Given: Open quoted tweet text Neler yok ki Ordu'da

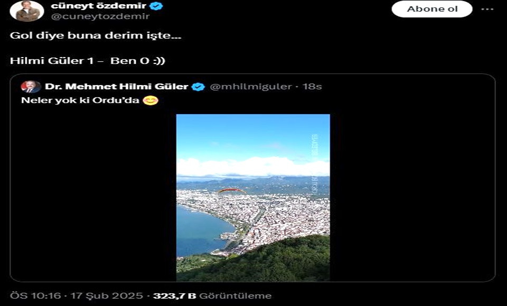Looking at the screenshot, I should point(80,100).
